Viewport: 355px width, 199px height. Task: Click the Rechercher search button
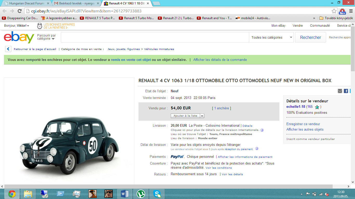coord(310,37)
